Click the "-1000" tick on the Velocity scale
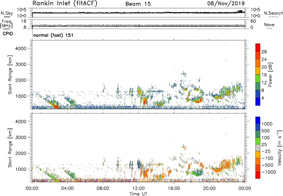This screenshot has width=283, height=196. (269, 172)
